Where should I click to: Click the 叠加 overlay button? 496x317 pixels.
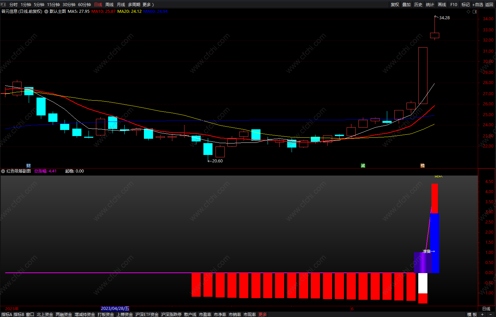(x=406, y=4)
